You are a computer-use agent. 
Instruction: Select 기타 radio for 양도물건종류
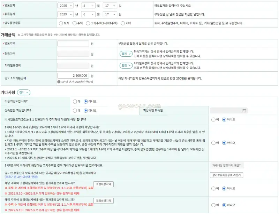(123, 23)
